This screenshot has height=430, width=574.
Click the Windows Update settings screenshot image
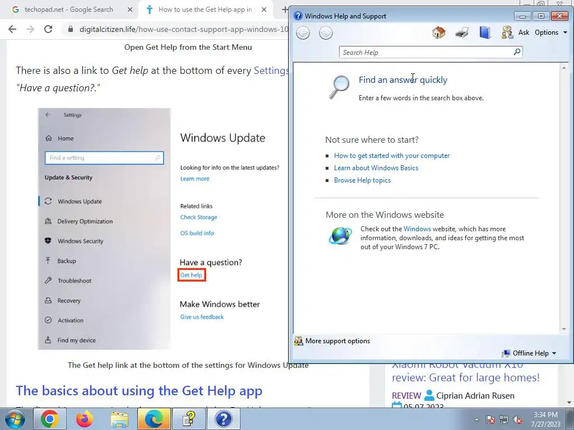tap(163, 229)
